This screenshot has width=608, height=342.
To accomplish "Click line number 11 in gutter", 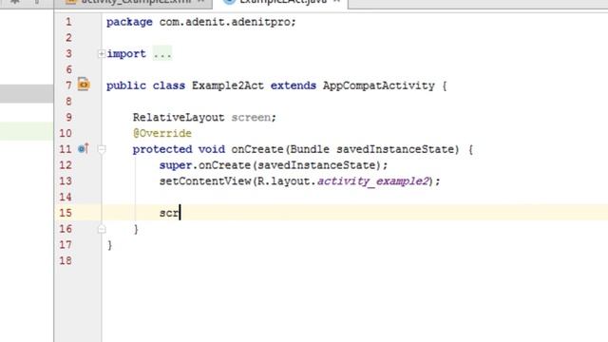I will click(66, 149).
